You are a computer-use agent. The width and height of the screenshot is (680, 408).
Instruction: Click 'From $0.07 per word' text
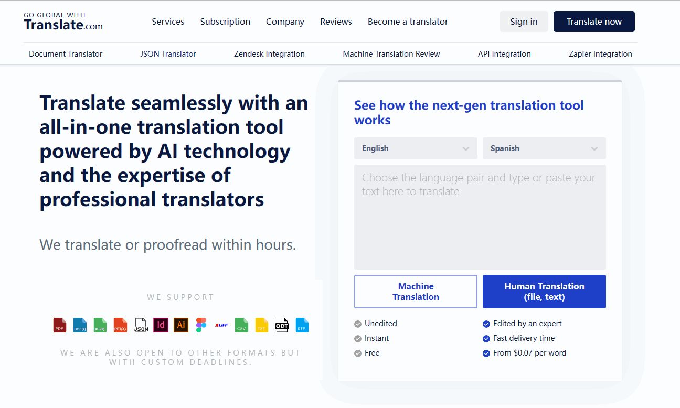click(529, 353)
